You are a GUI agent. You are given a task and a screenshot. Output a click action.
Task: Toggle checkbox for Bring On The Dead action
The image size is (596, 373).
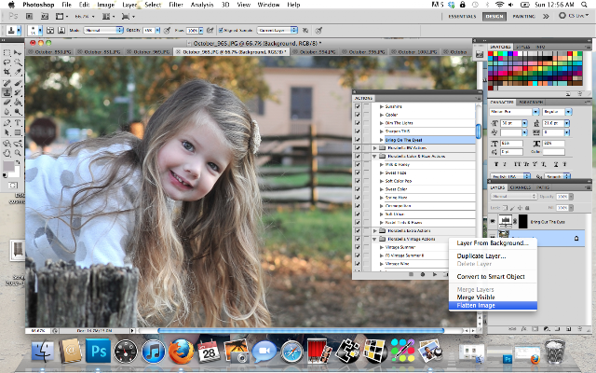coord(358,140)
